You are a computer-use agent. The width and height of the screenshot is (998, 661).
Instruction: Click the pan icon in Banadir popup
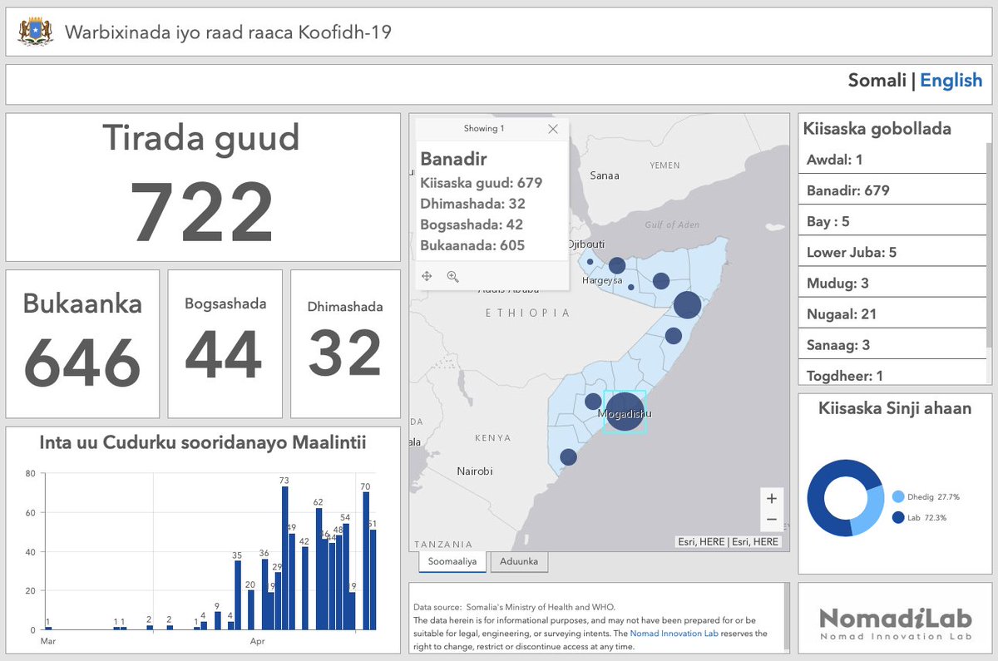(427, 276)
